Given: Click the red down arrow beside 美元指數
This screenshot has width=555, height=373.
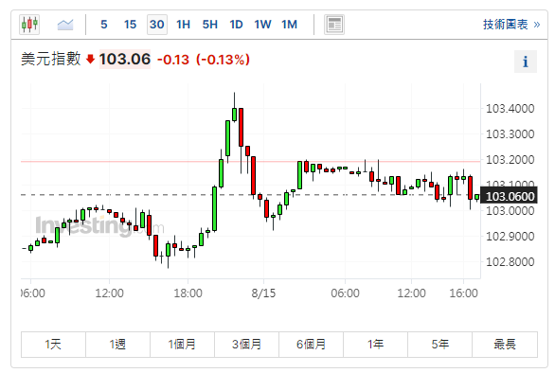Looking at the screenshot, I should [x=91, y=59].
